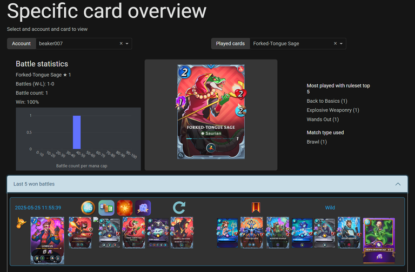This screenshot has height=272, width=415.
Task: Open the battle date 2025-05-25 11:55:39 link
Action: [x=38, y=208]
